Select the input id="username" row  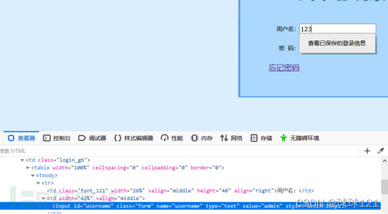click(190, 206)
